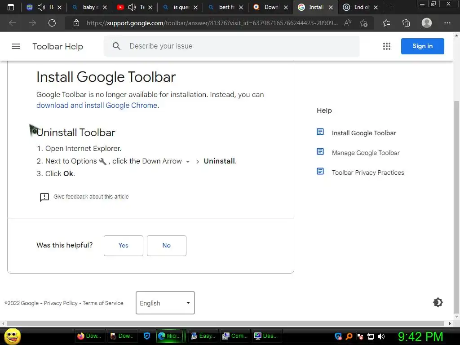This screenshot has width=460, height=345.
Task: Click the vertical scrollbar thumb
Action: (456, 207)
